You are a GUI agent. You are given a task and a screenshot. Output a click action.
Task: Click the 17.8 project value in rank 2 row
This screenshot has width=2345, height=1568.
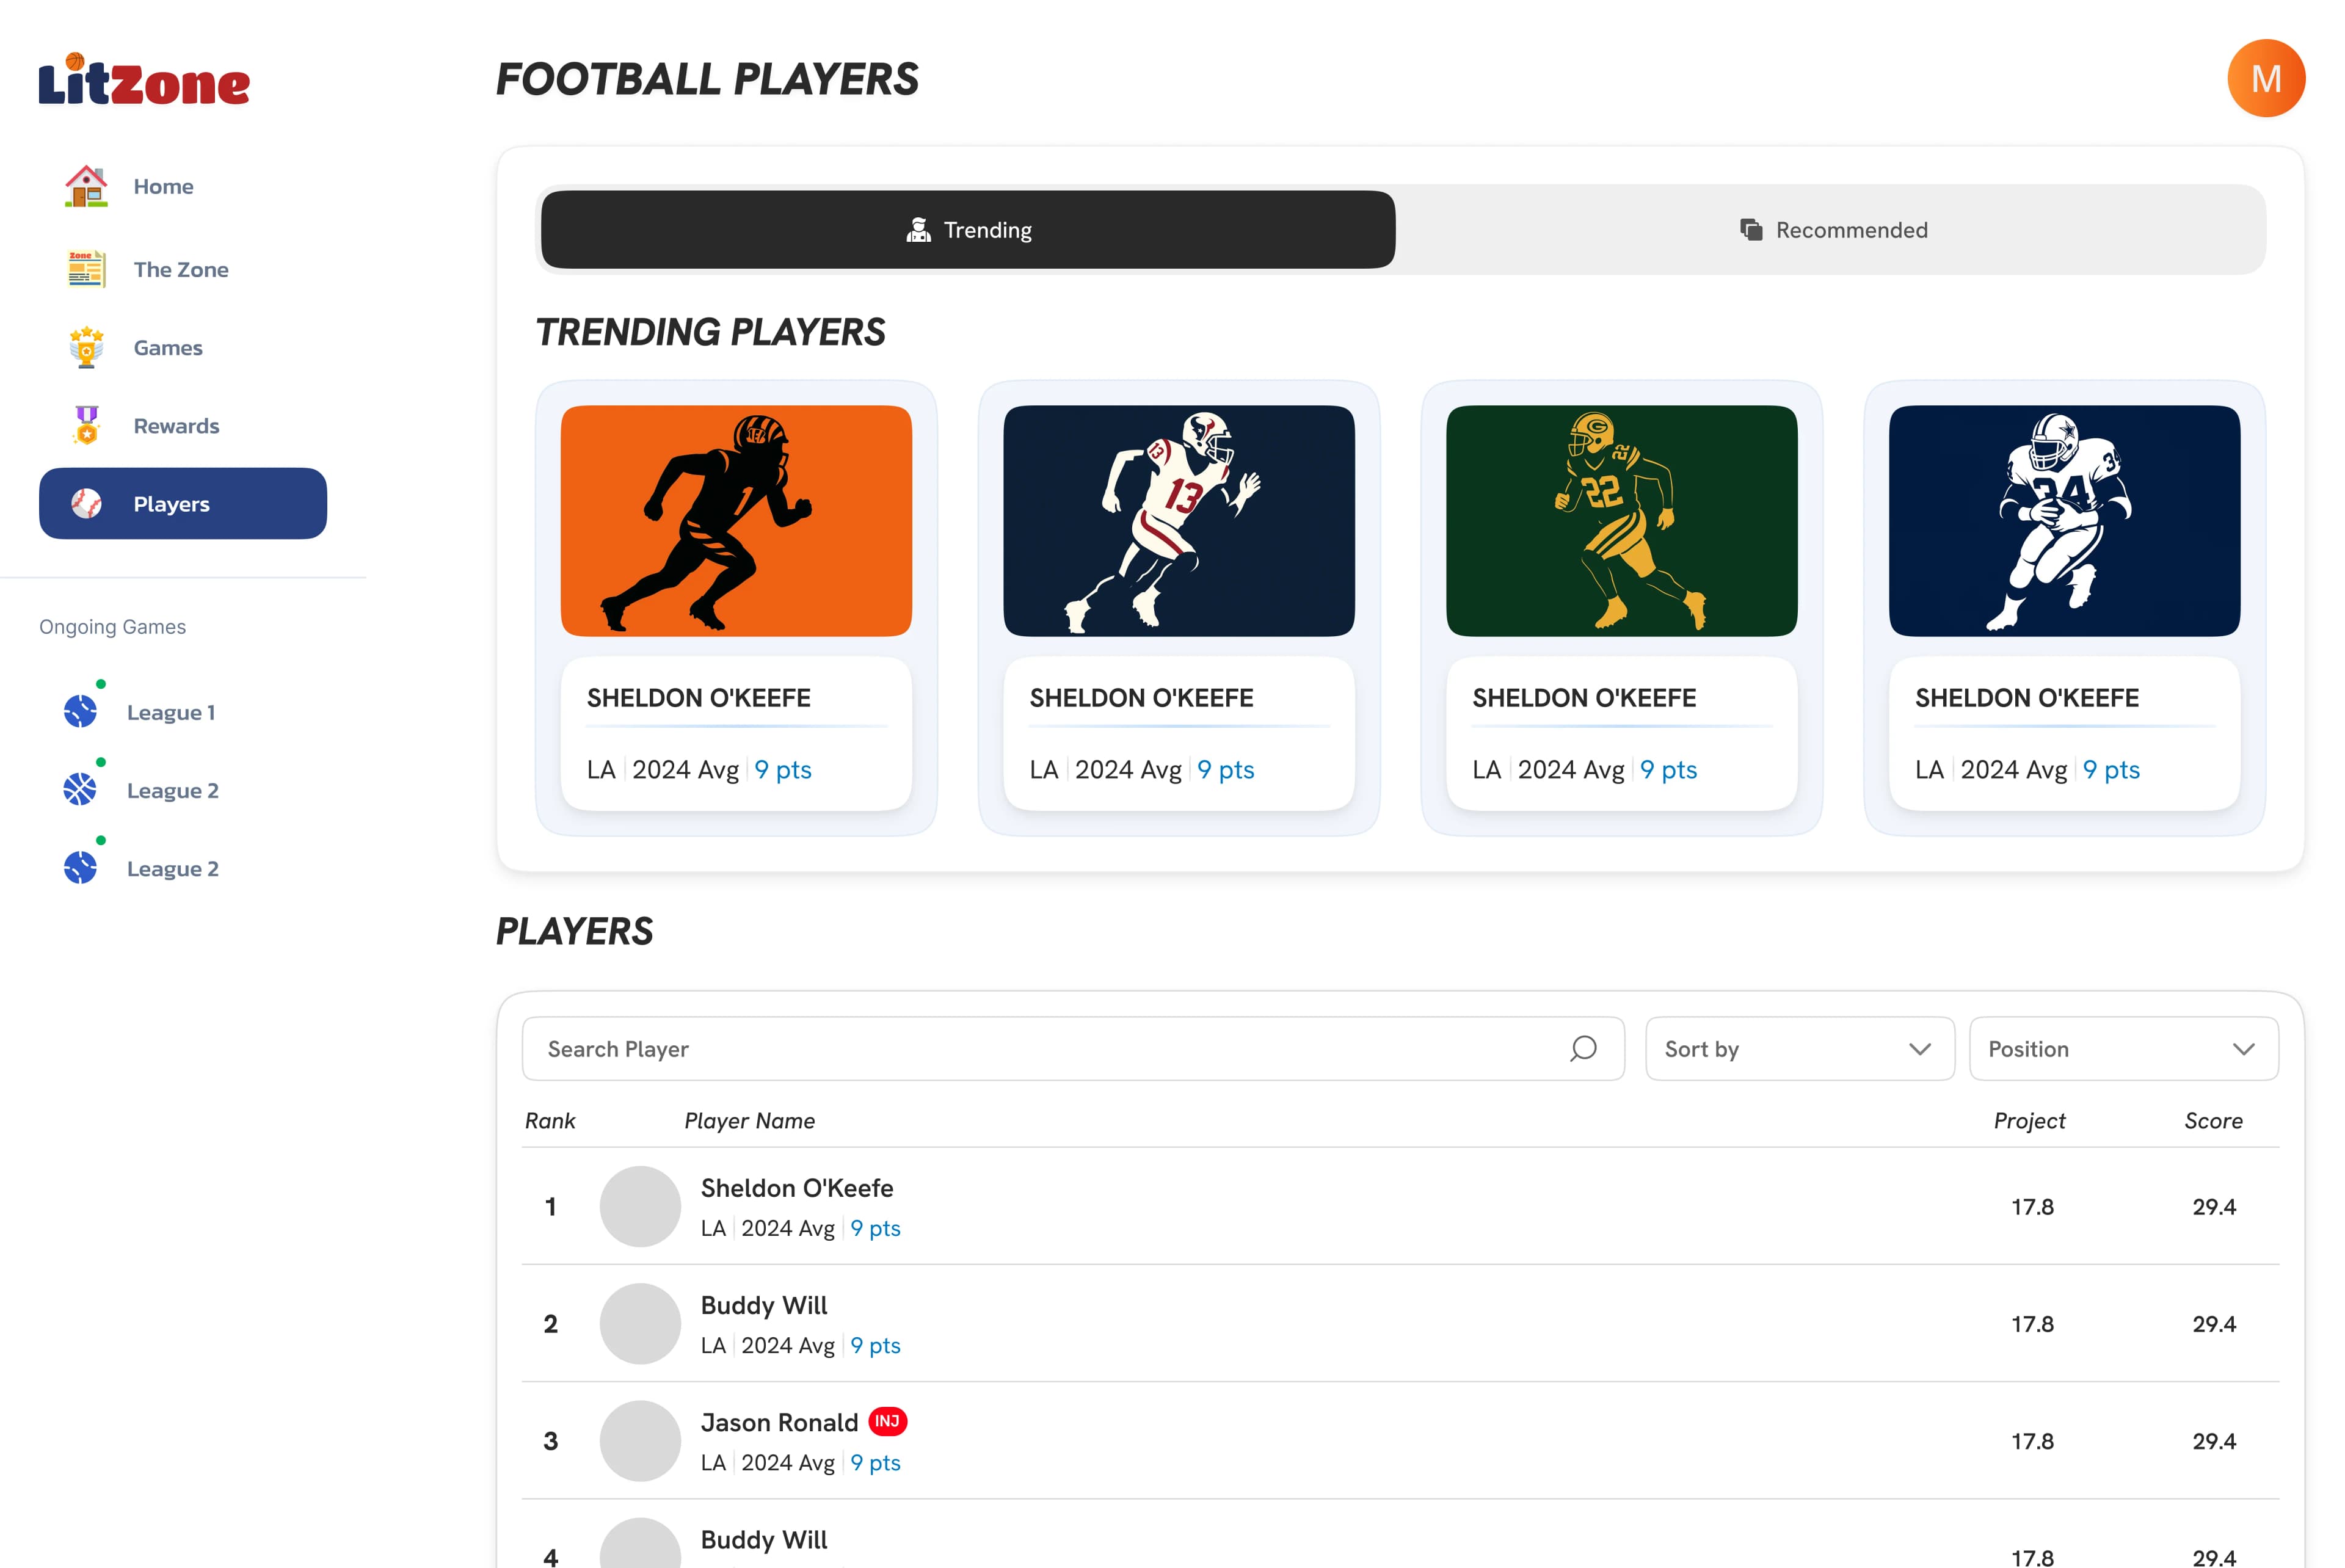pyautogui.click(x=2032, y=1323)
